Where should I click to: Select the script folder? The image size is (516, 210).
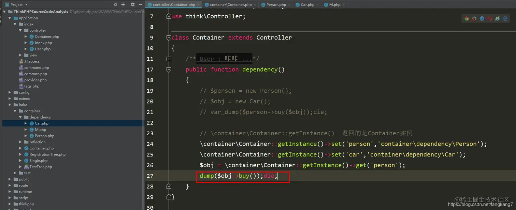(24, 198)
